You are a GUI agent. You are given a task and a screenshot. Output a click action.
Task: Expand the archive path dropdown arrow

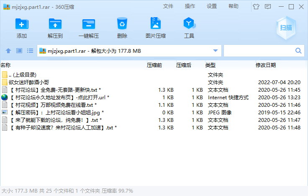point(216,51)
